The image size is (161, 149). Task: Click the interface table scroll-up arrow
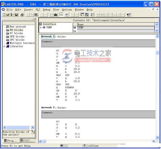pos(157,24)
